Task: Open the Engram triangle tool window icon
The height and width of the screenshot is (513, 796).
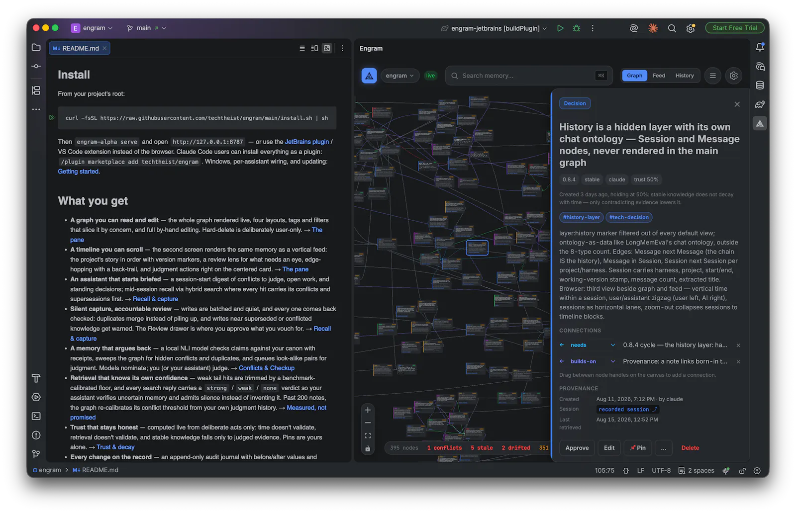Action: 760,124
